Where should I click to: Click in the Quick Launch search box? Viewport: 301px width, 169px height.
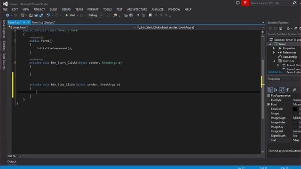click(x=271, y=3)
